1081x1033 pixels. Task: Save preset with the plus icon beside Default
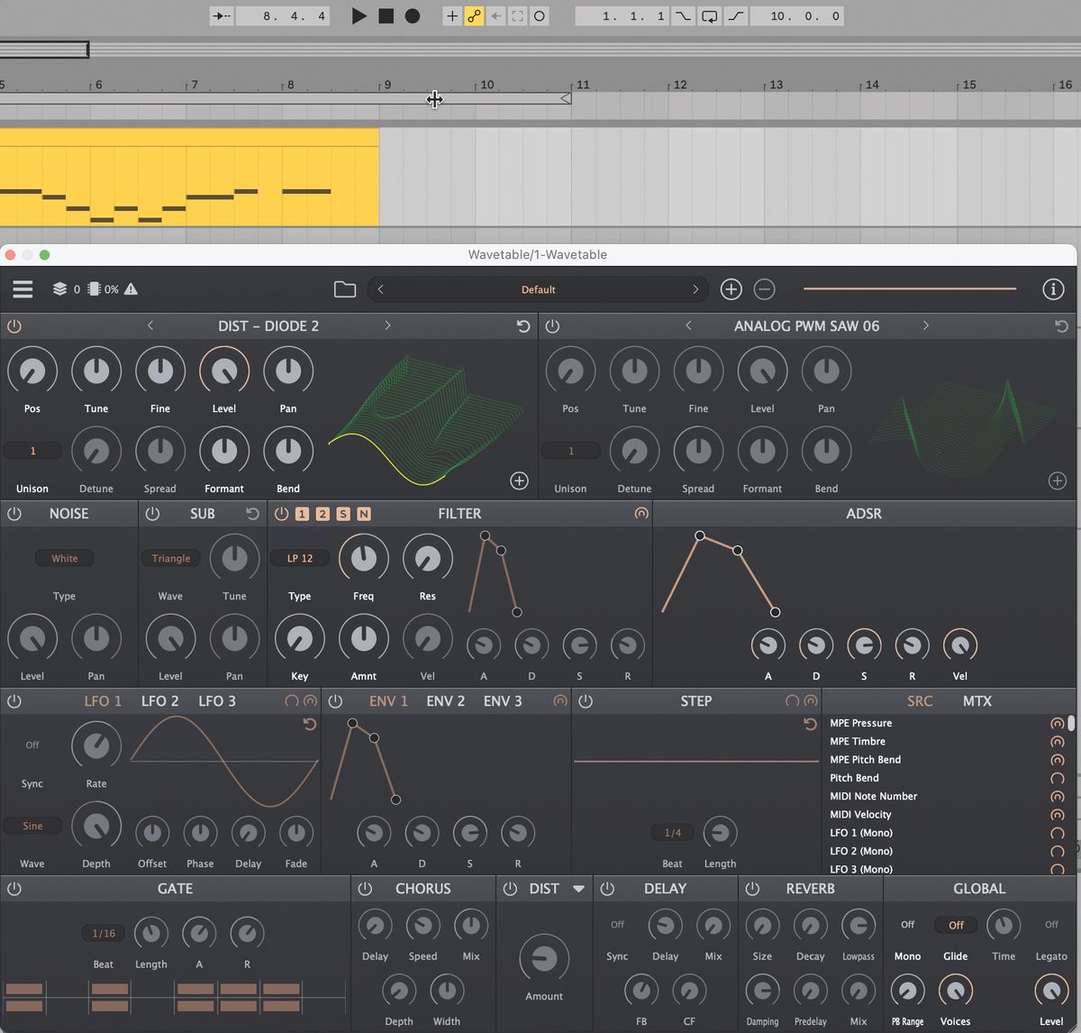pos(731,289)
